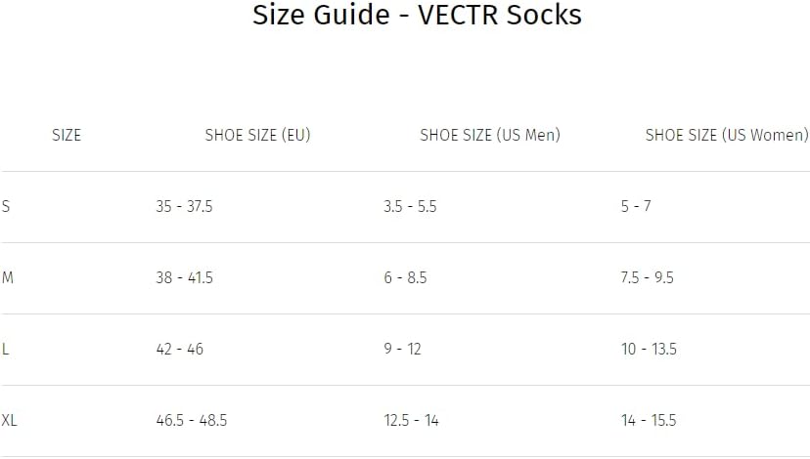Click US Men value 9 - 12

tap(402, 349)
